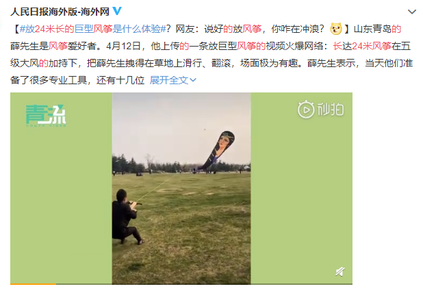This screenshot has width=423, height=291.
Task: Click the green area below the 青流 logo
Action: 61,205
